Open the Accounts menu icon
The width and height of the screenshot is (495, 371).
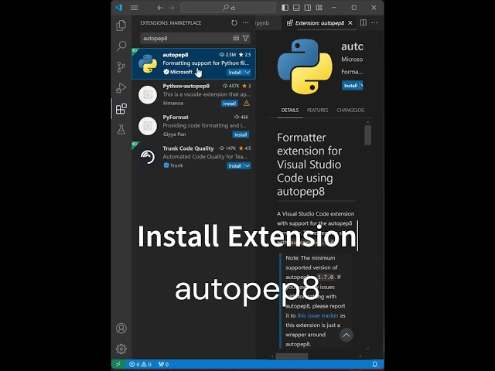(x=121, y=328)
